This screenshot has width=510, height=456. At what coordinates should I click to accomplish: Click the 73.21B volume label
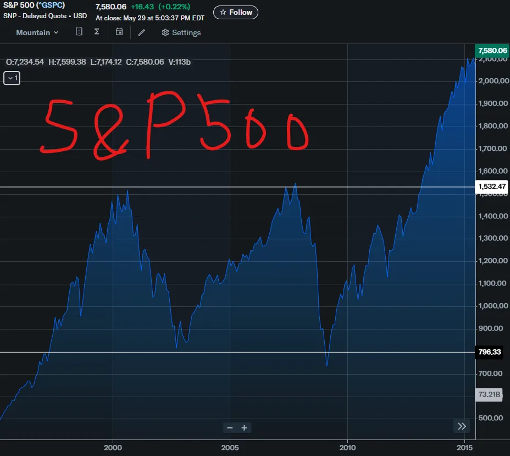pos(489,394)
